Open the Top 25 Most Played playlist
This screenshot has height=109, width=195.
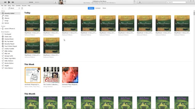click(x=10, y=46)
